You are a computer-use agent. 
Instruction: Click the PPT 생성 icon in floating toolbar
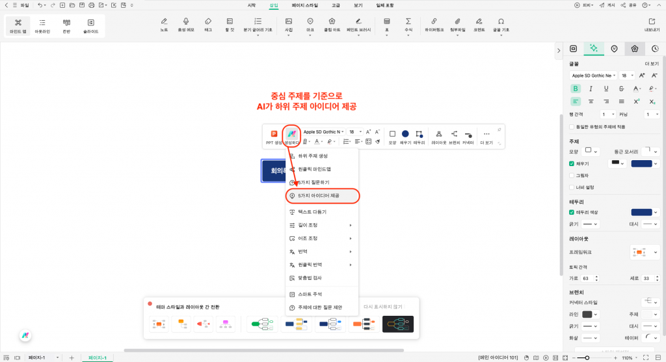click(x=274, y=133)
